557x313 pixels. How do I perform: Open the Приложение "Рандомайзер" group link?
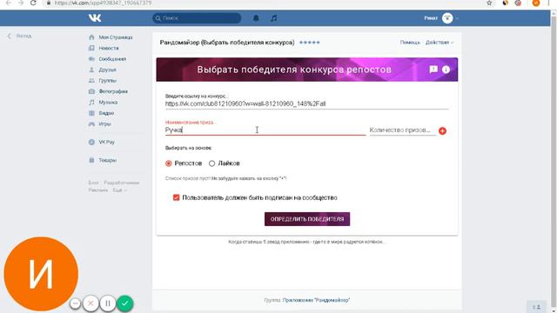[x=316, y=300]
